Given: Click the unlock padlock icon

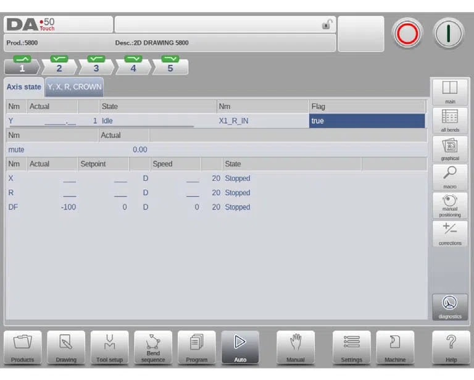Looking at the screenshot, I should (x=327, y=24).
